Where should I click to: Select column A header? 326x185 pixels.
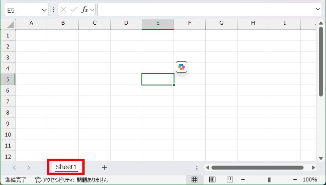(31, 25)
